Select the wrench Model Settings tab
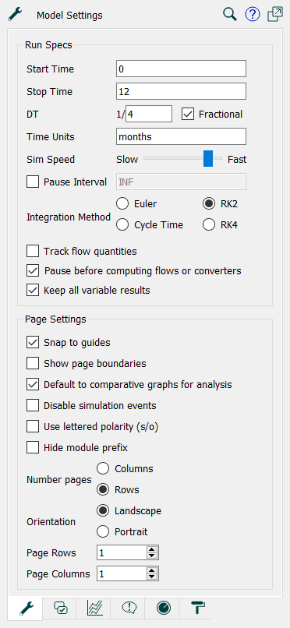Screen dimensions: 290x628 tap(25, 609)
